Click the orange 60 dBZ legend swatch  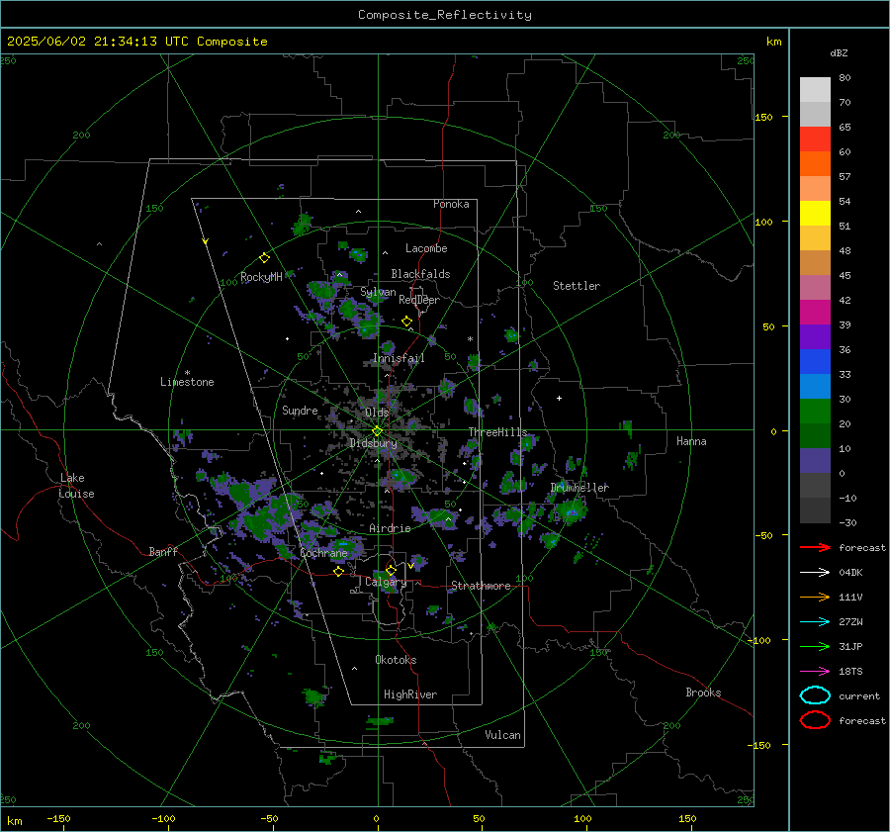pos(815,164)
